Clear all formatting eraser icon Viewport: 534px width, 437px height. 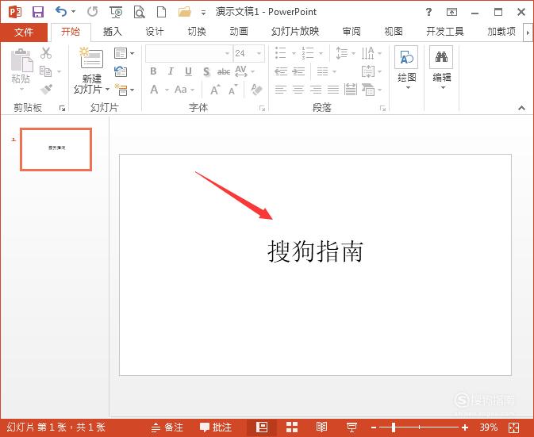[x=256, y=90]
